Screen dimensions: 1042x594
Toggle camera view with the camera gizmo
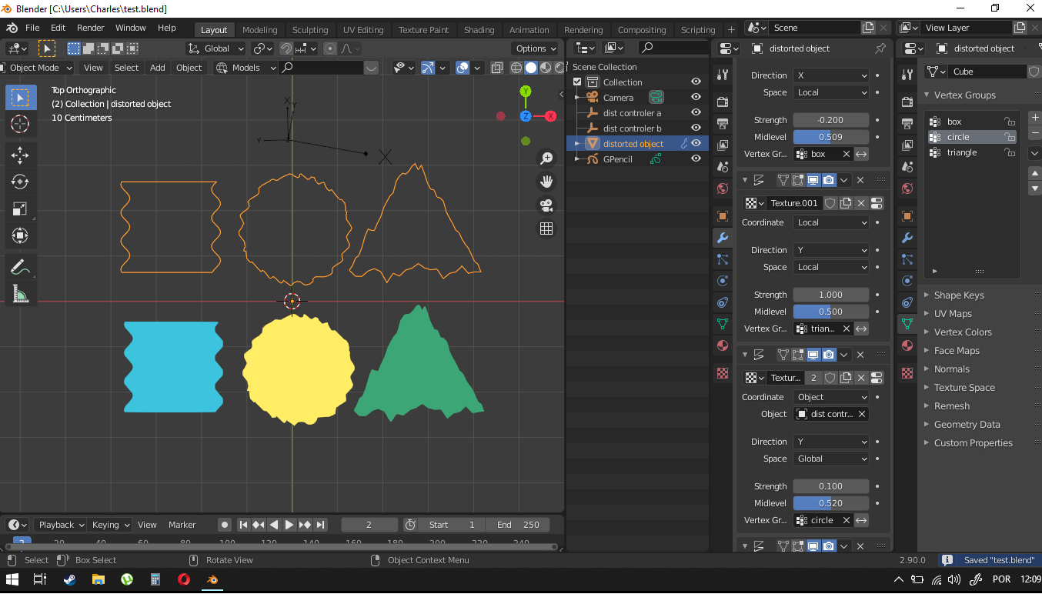point(546,205)
